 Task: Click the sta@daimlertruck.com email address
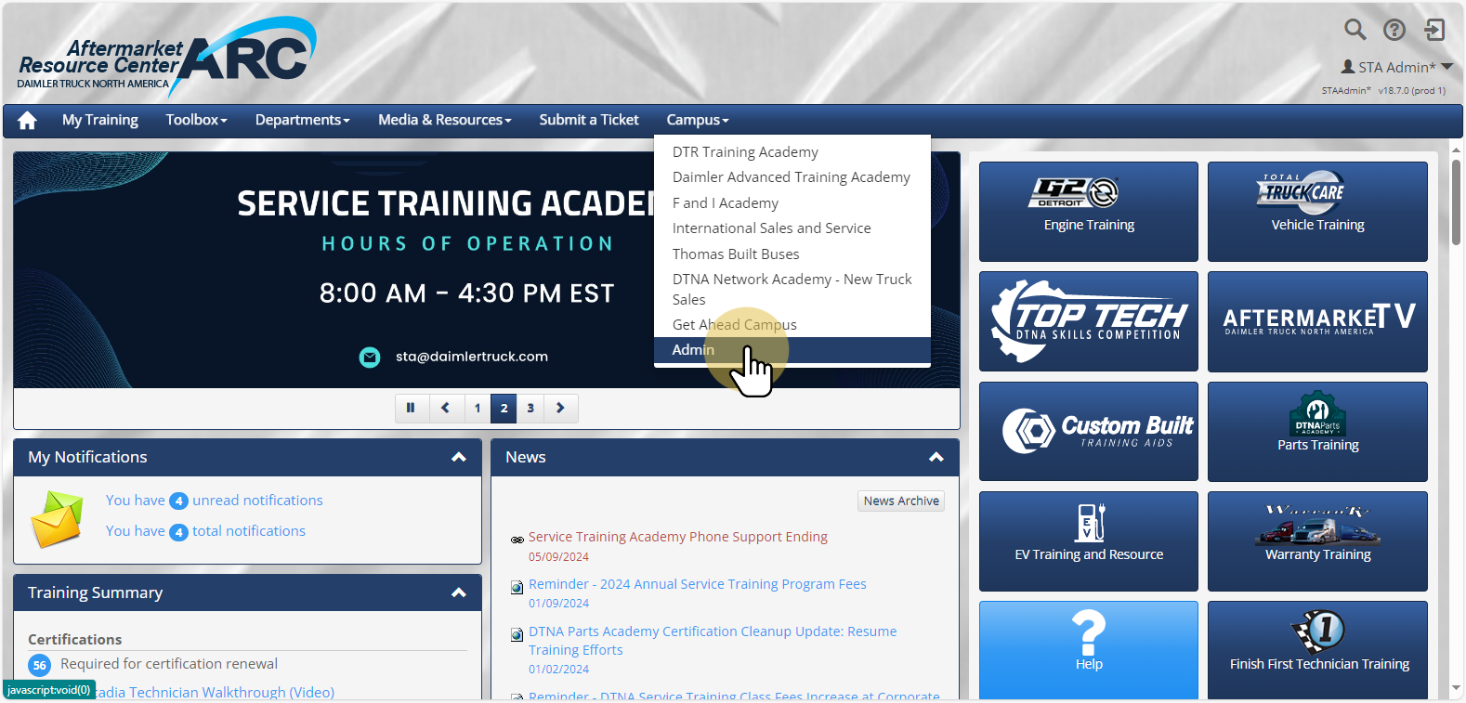472,357
